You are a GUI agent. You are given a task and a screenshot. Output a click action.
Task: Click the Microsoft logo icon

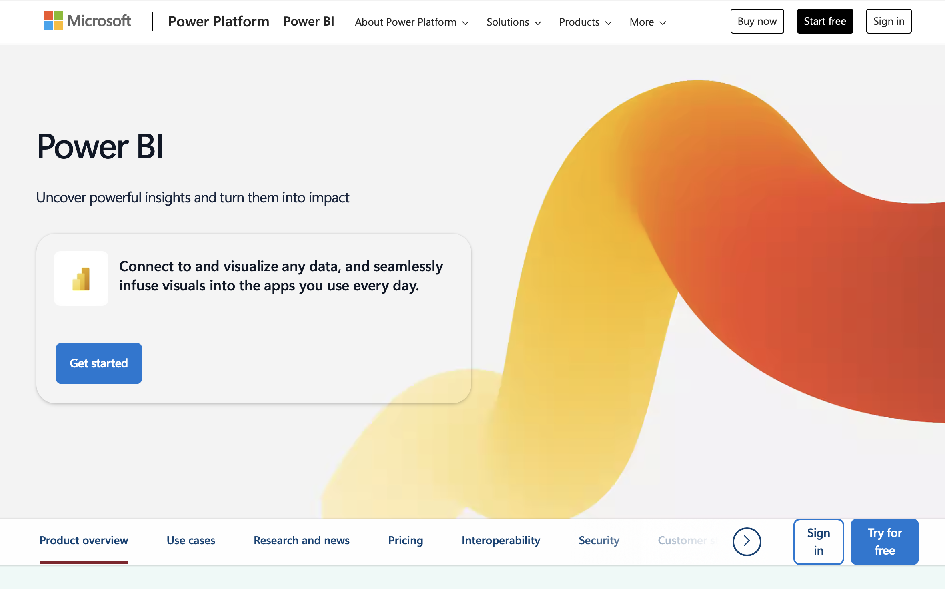click(x=54, y=21)
